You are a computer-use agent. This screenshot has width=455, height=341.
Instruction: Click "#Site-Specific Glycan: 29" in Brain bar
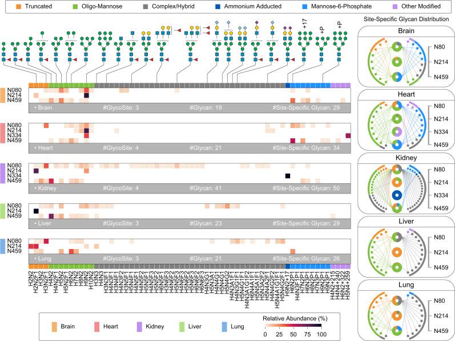pyautogui.click(x=306, y=107)
